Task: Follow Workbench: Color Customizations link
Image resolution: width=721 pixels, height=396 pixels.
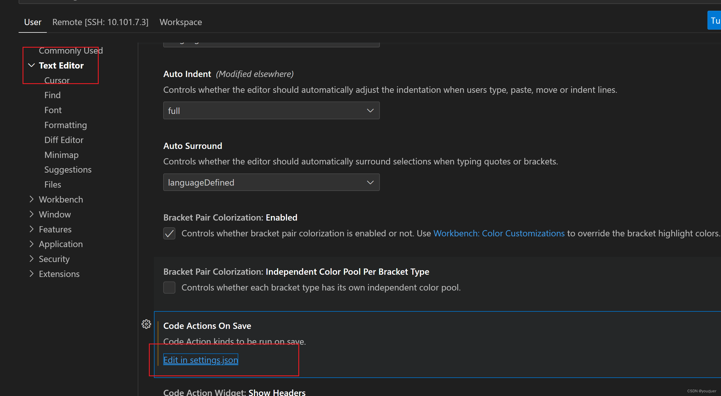Action: click(x=499, y=234)
